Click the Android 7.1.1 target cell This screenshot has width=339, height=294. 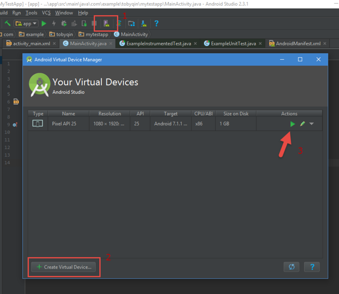(171, 124)
